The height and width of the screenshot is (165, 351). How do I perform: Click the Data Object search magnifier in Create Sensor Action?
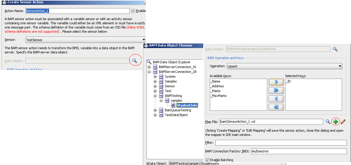pyautogui.click(x=135, y=60)
